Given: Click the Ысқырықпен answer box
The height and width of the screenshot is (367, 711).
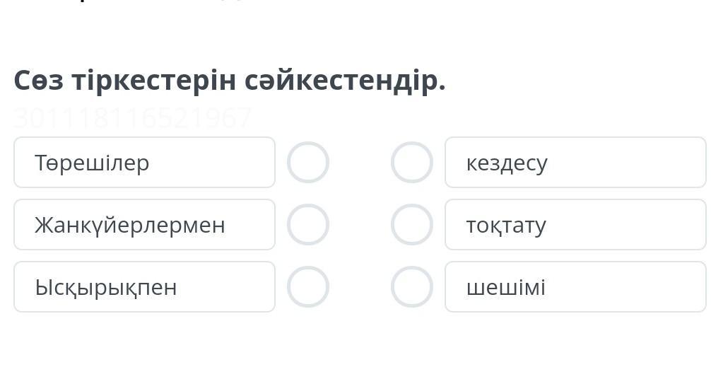Looking at the screenshot, I should [x=144, y=287].
